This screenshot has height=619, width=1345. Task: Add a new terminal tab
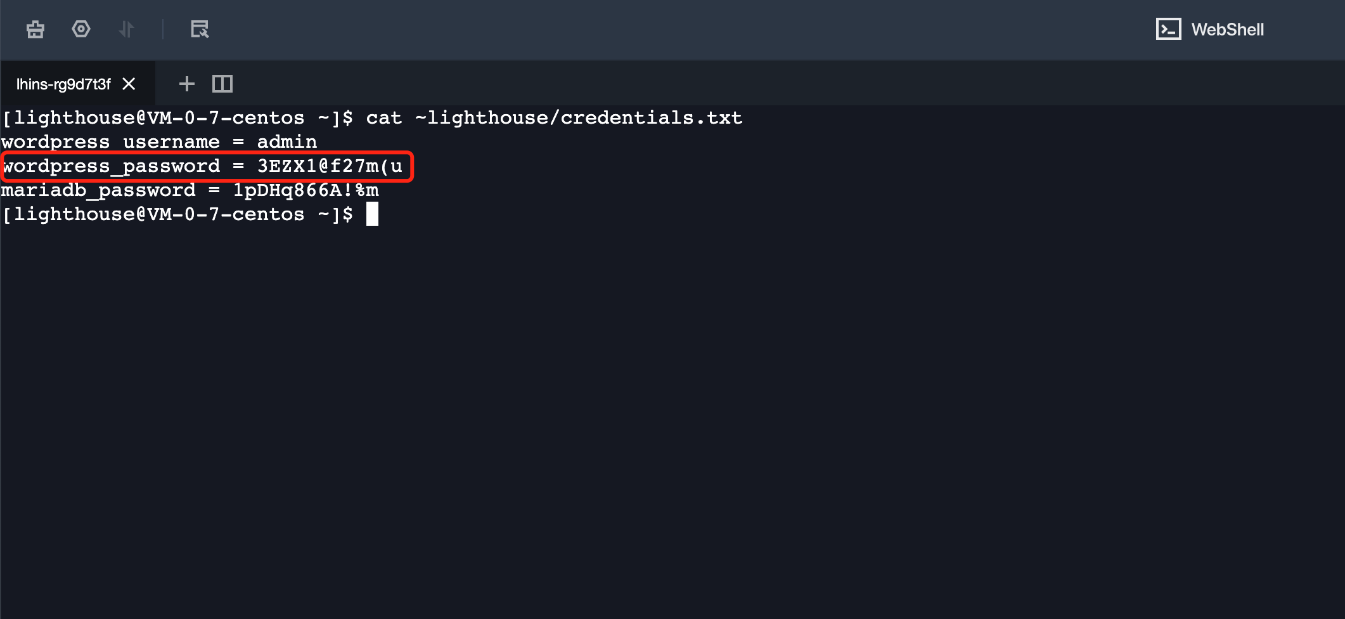pyautogui.click(x=186, y=84)
